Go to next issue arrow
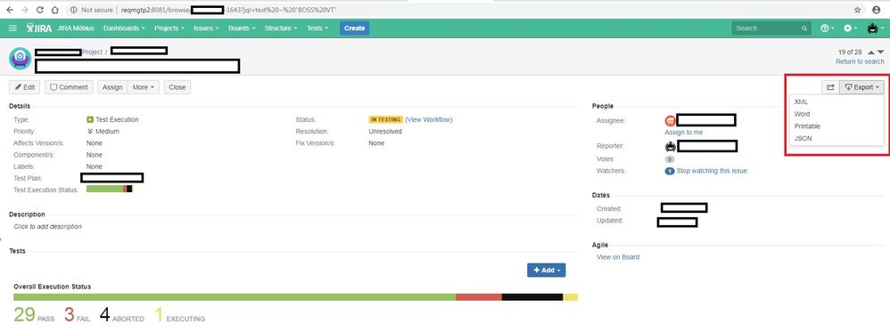This screenshot has height=332, width=890. 880,52
